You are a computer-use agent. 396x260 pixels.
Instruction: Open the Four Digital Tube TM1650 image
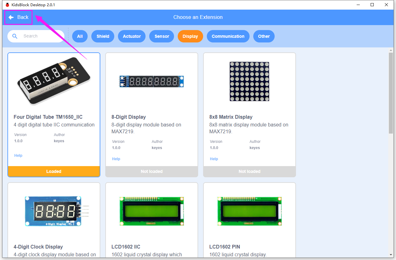click(x=54, y=81)
